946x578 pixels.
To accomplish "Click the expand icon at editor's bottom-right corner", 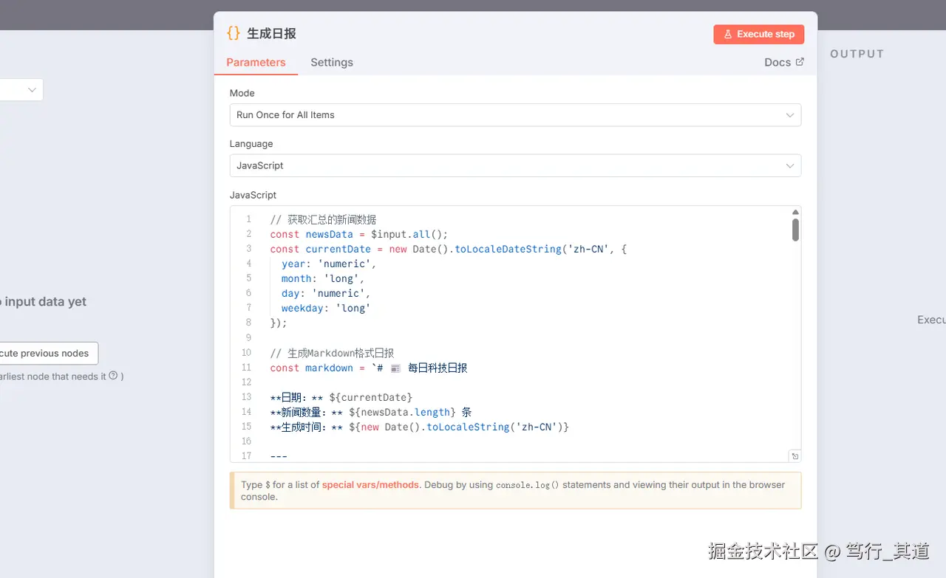I will pos(794,456).
